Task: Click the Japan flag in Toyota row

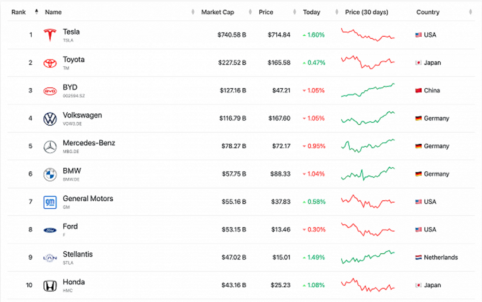Action: (419, 63)
